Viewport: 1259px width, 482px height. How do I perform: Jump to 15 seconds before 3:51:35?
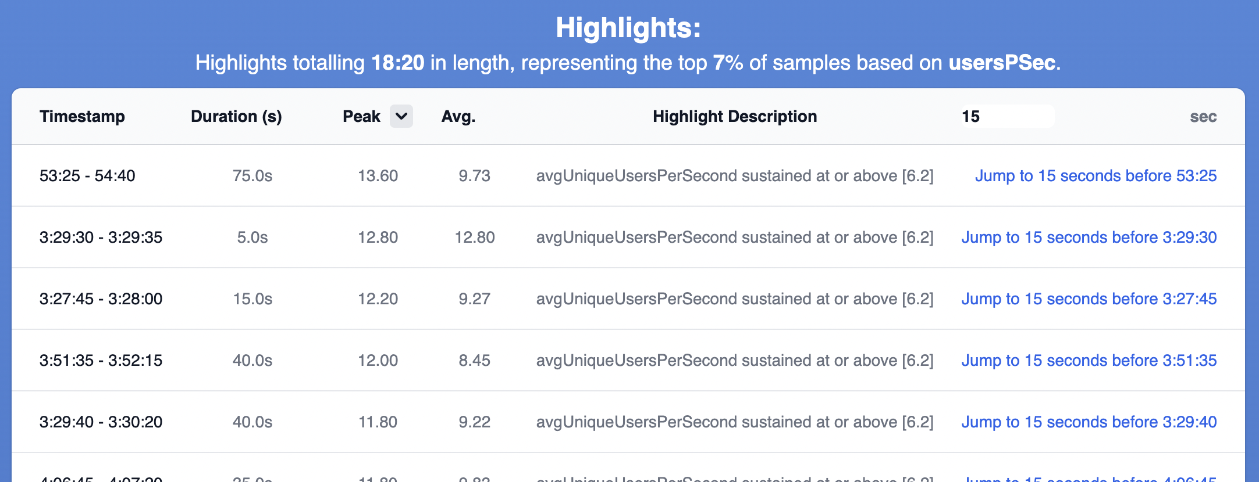(1089, 360)
